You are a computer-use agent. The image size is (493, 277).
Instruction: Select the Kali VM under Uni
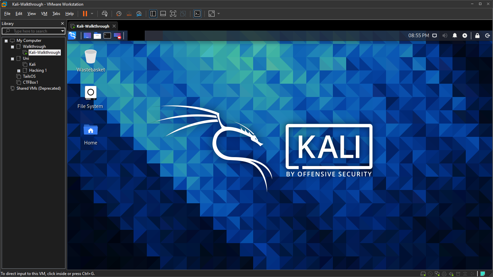point(32,64)
